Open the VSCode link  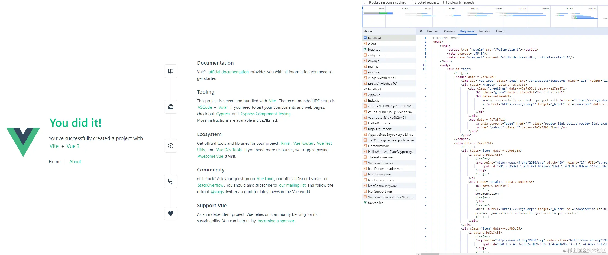coord(205,107)
